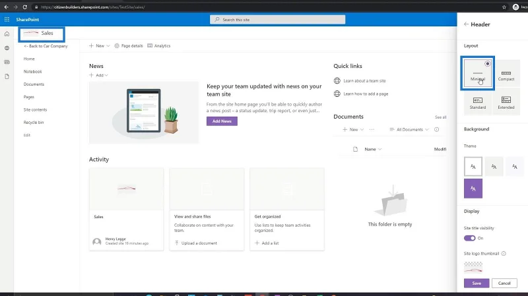Click the Site logo thumbnail info icon

504,254
